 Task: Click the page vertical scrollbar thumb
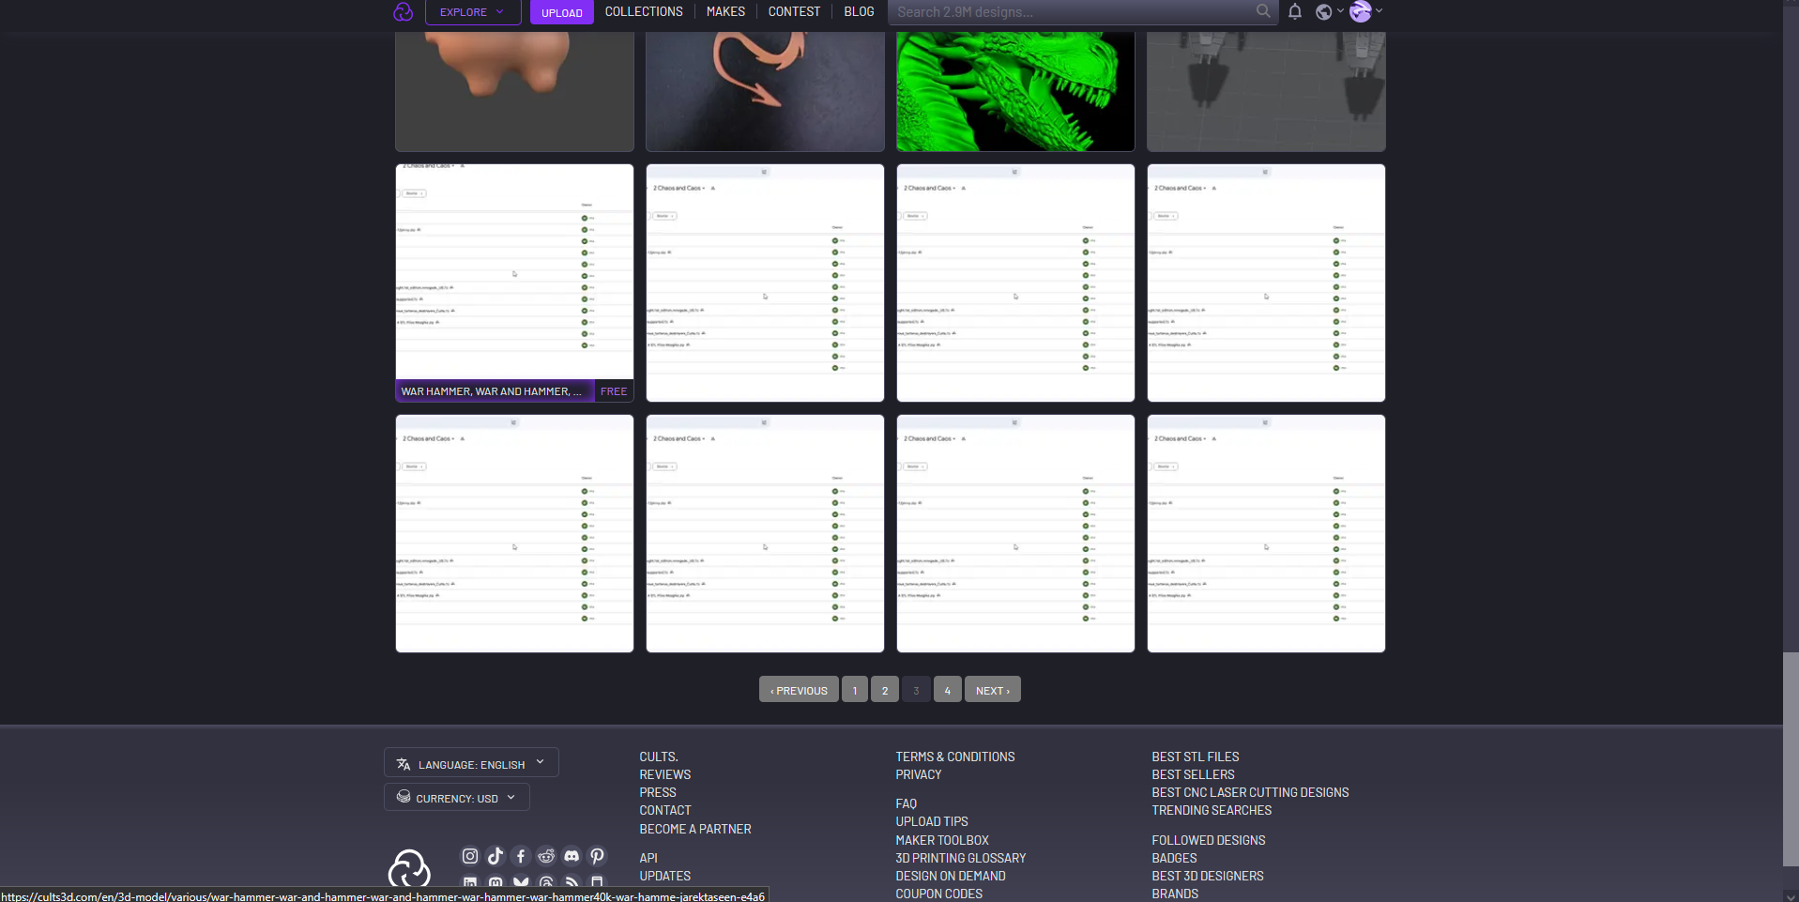click(1791, 759)
